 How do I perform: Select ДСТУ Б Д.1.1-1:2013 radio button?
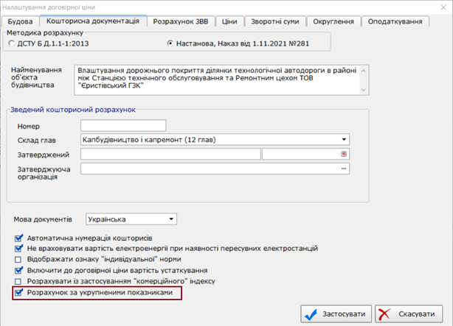pyautogui.click(x=11, y=43)
